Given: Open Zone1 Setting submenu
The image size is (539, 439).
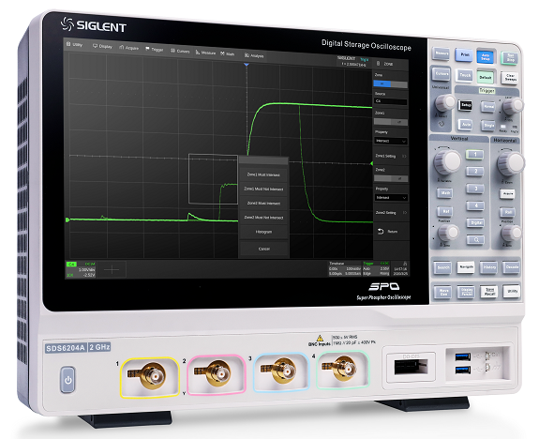Looking at the screenshot, I should tap(391, 156).
